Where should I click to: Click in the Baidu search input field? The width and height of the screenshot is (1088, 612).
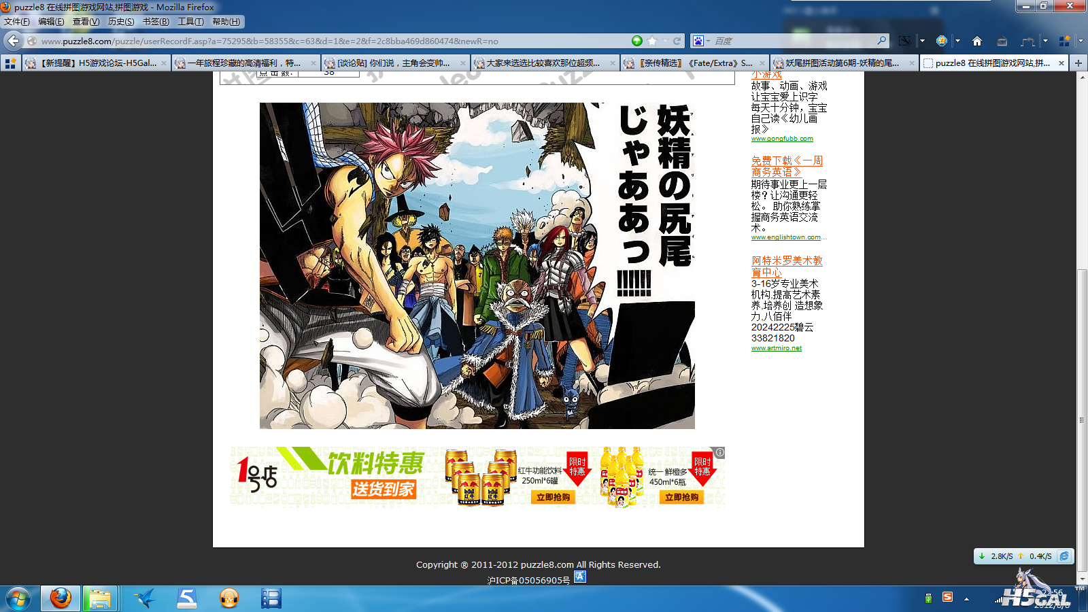[792, 41]
